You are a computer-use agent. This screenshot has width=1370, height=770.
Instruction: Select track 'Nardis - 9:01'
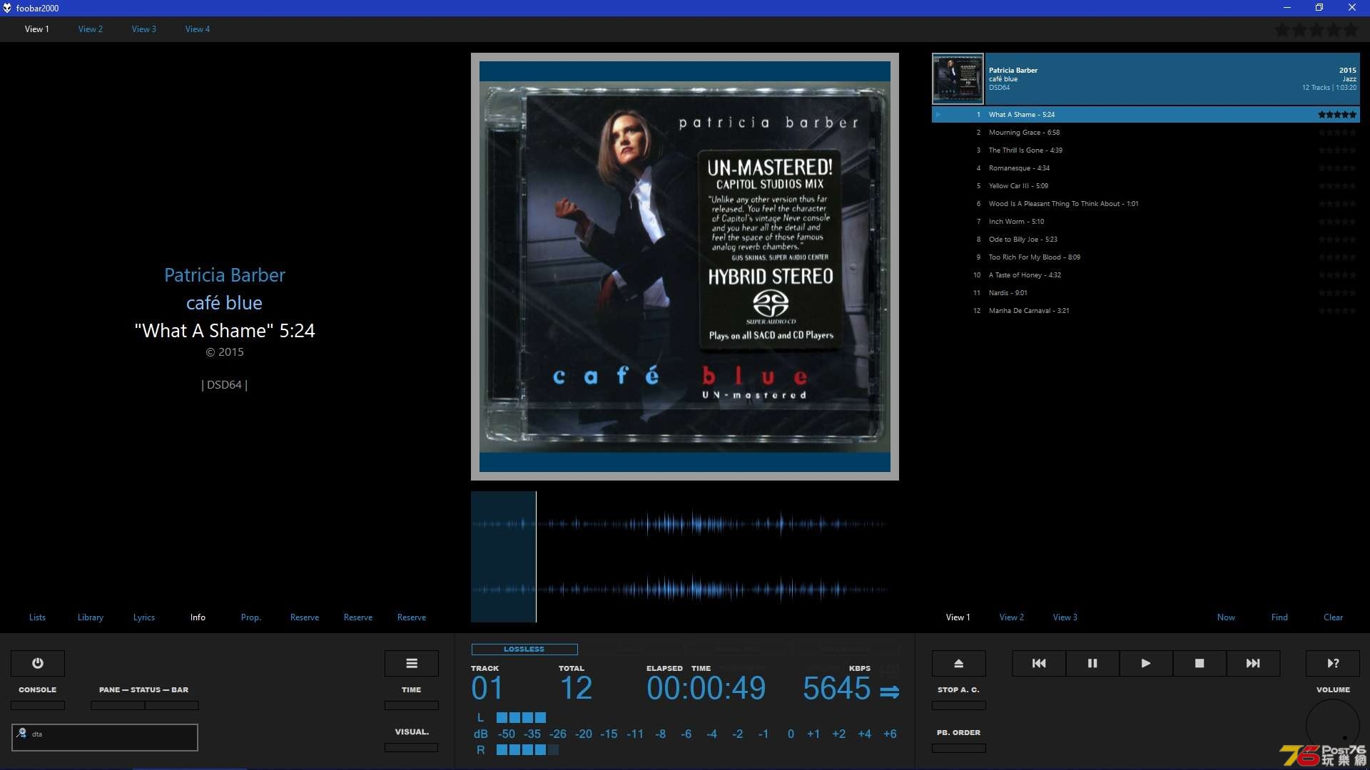[1146, 293]
